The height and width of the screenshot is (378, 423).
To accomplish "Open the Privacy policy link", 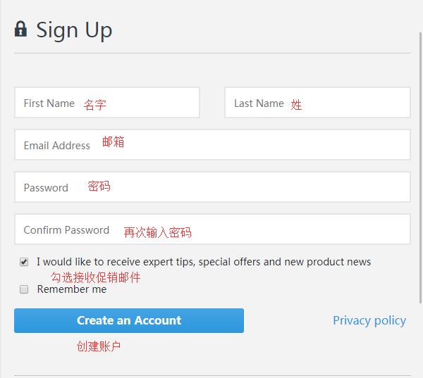I will 369,320.
